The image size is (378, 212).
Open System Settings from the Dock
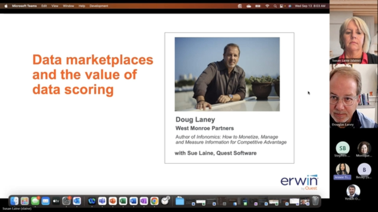[66, 201]
